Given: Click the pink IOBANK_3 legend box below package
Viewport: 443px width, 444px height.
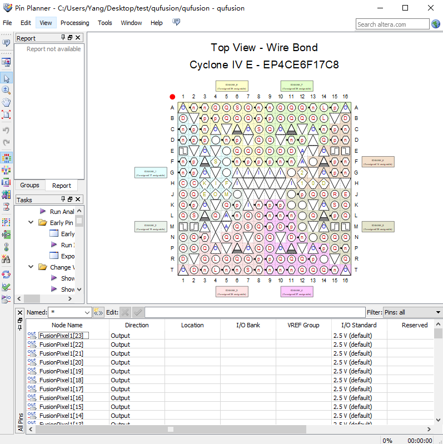Looking at the screenshot, I should [232, 292].
